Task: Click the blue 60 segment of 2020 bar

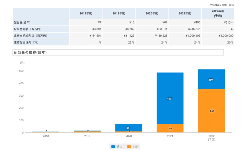Action: point(129,127)
